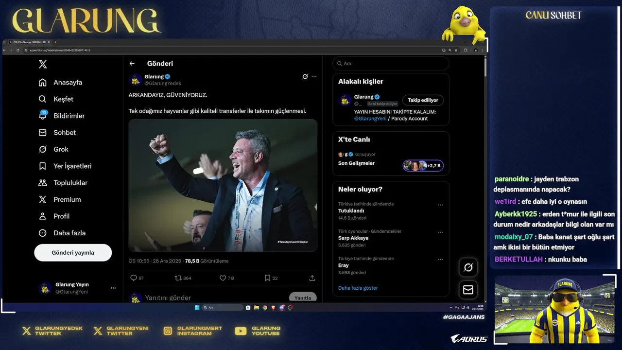Open Brave browser from taskbar
The width and height of the screenshot is (622, 350).
click(273, 308)
